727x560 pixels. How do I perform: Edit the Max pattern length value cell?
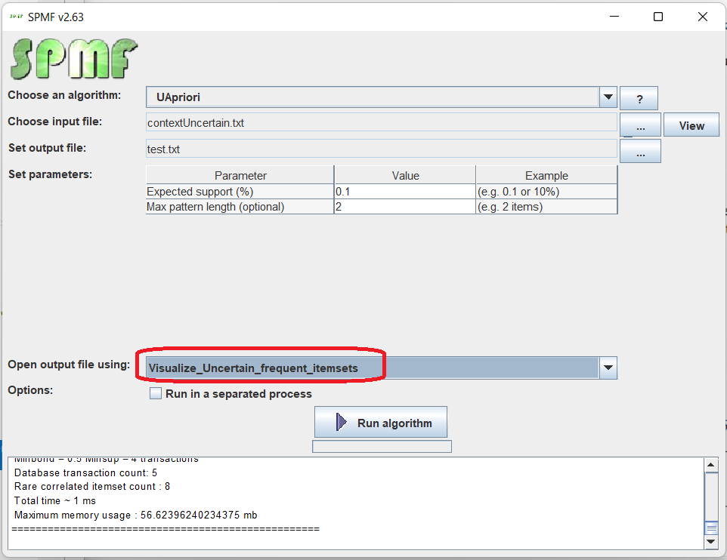coord(404,207)
